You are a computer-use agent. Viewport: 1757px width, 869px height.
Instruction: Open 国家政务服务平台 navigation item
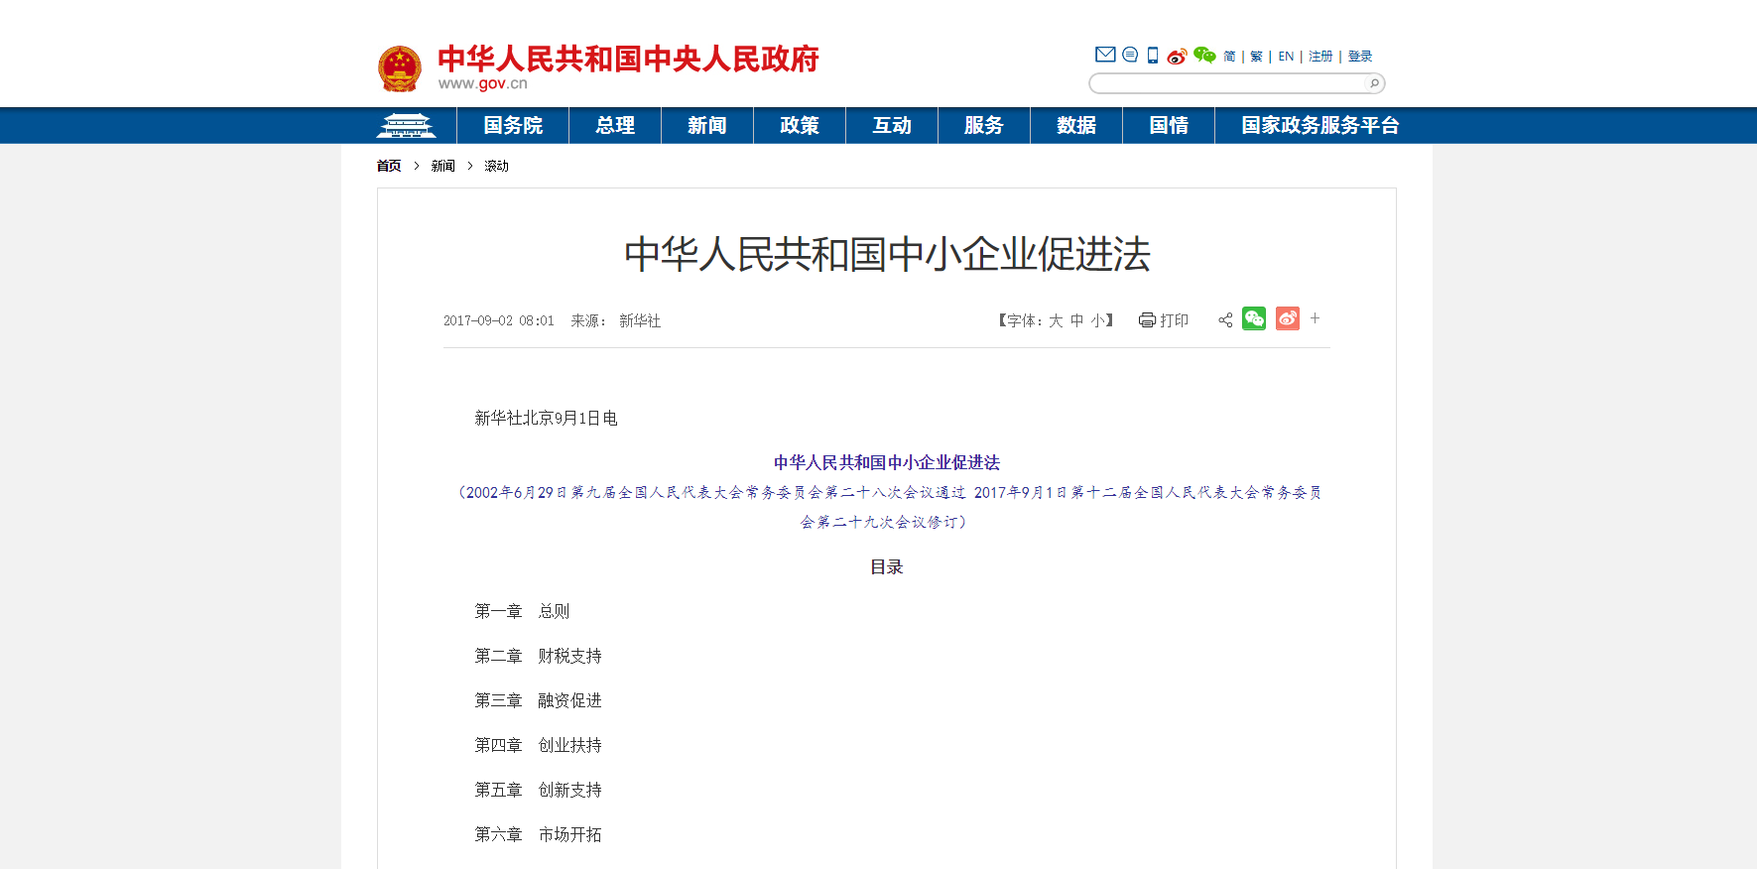[x=1320, y=126]
